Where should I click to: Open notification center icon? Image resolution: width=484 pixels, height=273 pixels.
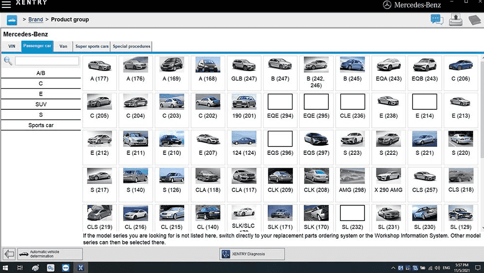tap(478, 268)
